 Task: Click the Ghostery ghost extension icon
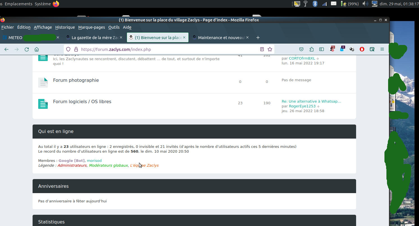pos(342,49)
